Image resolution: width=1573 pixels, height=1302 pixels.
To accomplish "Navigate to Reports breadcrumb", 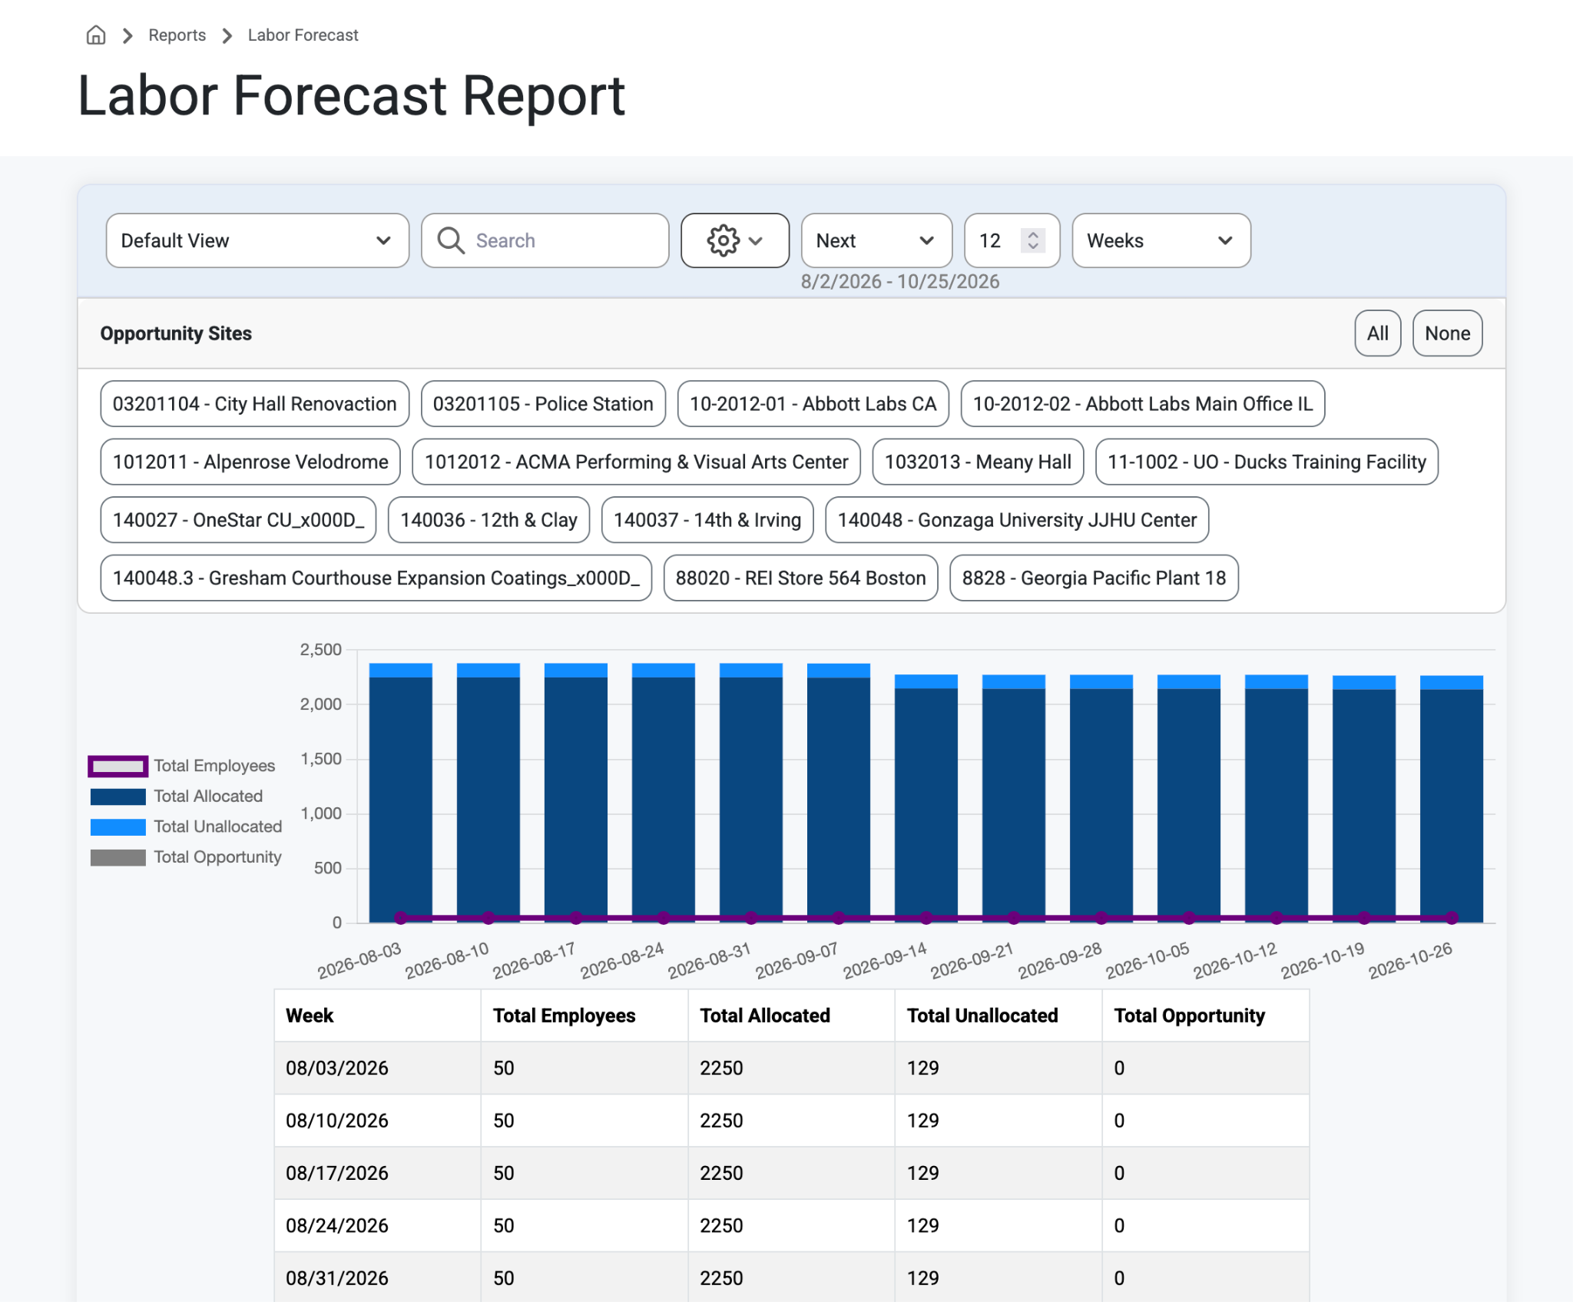I will point(177,35).
